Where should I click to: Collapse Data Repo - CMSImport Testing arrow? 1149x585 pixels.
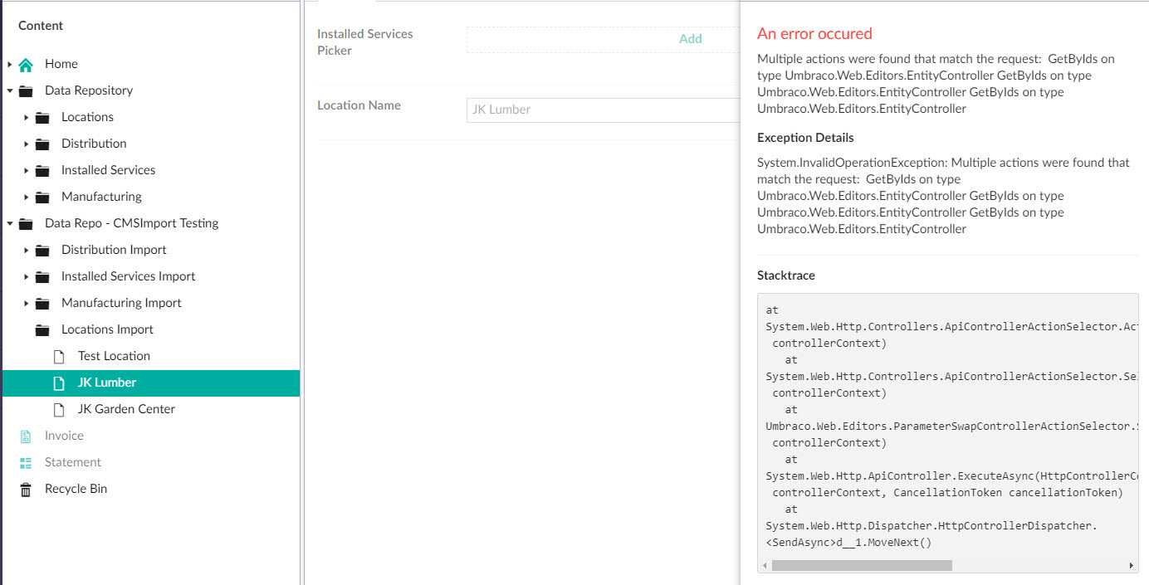(9, 223)
